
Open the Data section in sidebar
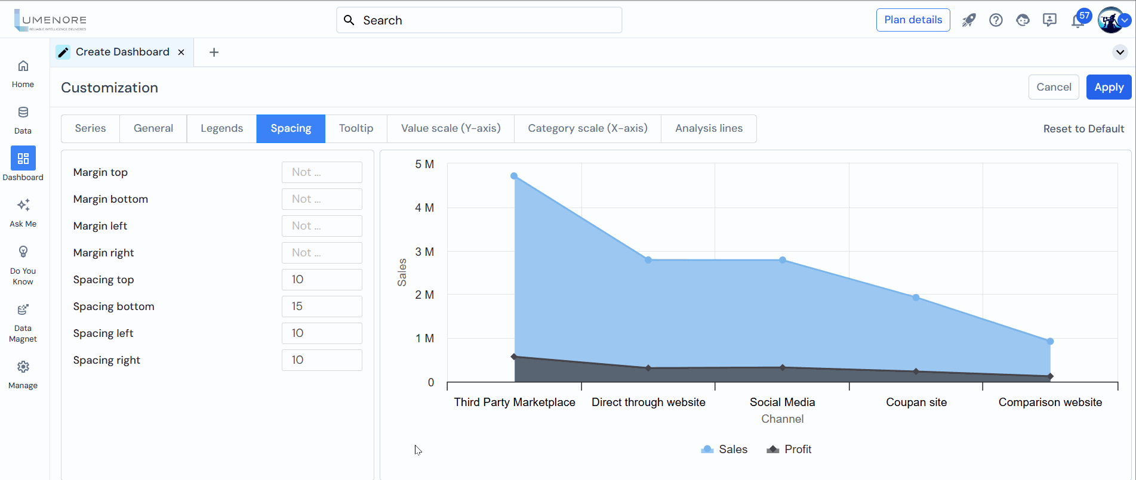tap(23, 113)
